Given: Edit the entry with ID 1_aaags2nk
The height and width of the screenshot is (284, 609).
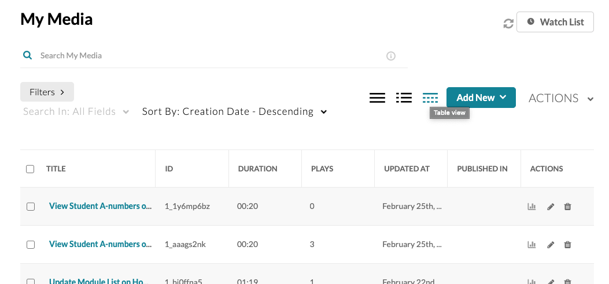Looking at the screenshot, I should [551, 245].
